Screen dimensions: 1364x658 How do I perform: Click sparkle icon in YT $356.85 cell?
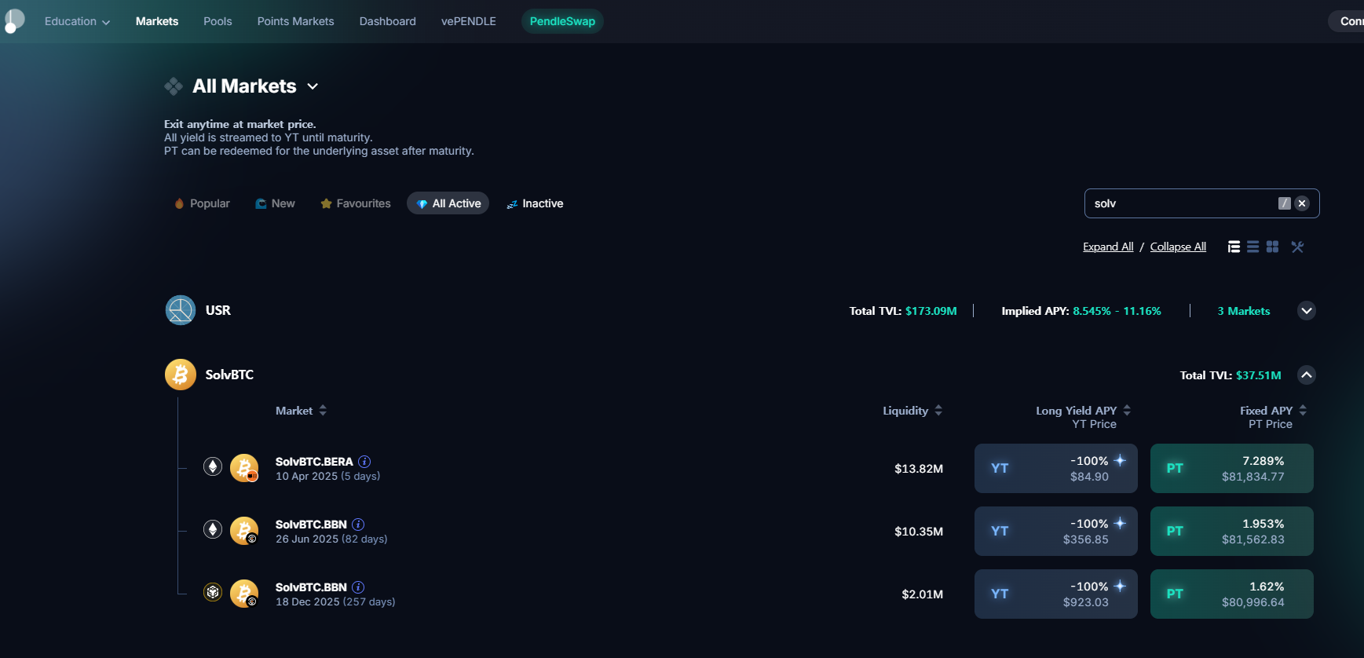1121,524
